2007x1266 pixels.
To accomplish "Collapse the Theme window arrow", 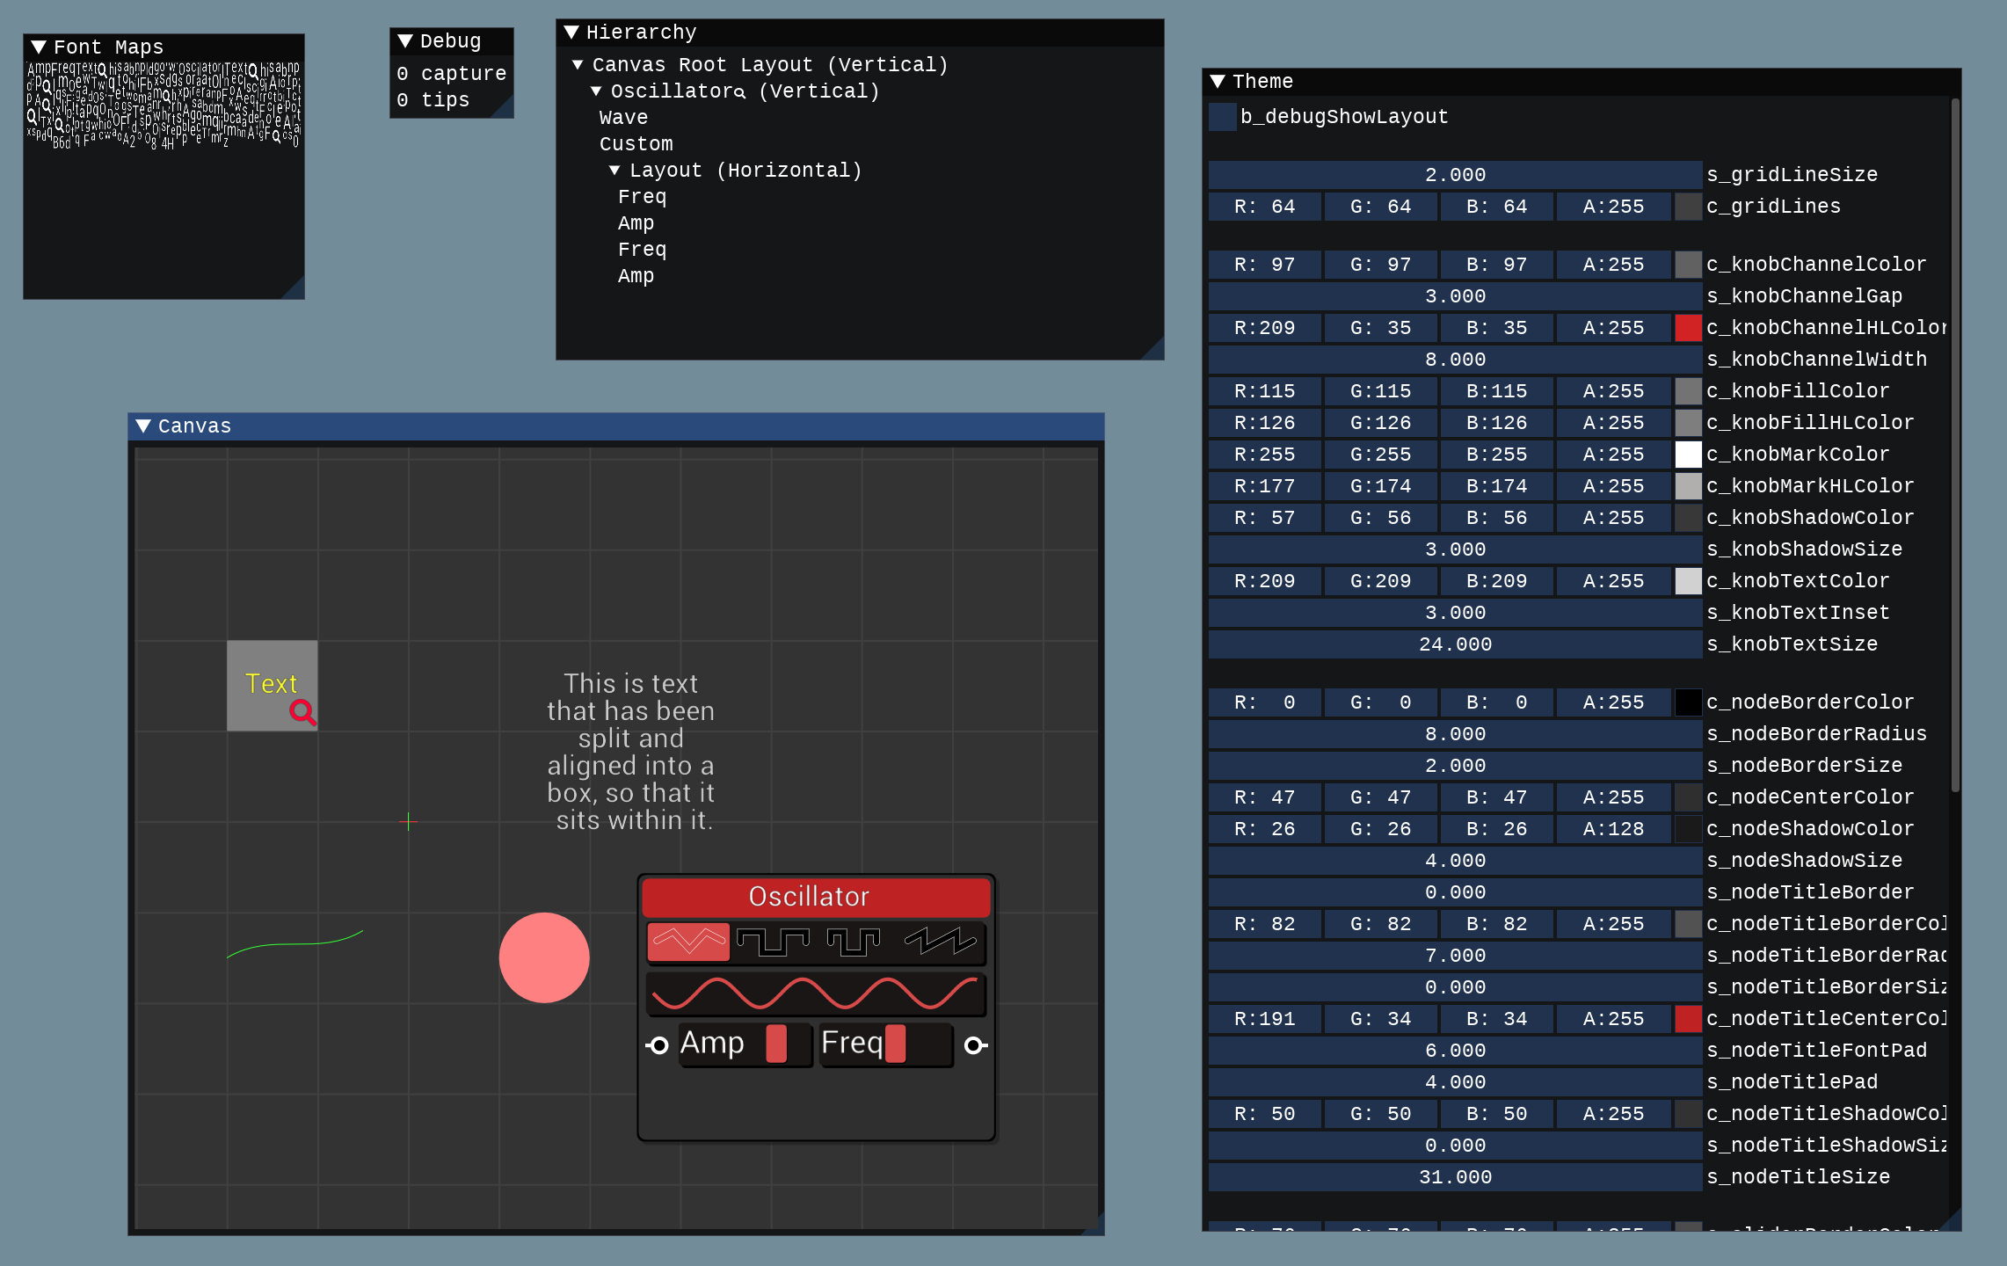I will click(1218, 82).
